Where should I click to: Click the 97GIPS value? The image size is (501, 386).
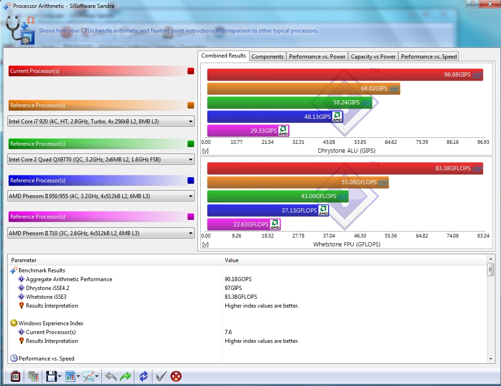233,288
